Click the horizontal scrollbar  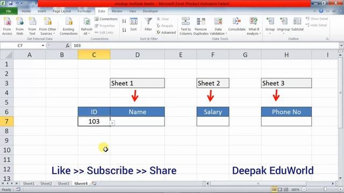click(x=258, y=183)
